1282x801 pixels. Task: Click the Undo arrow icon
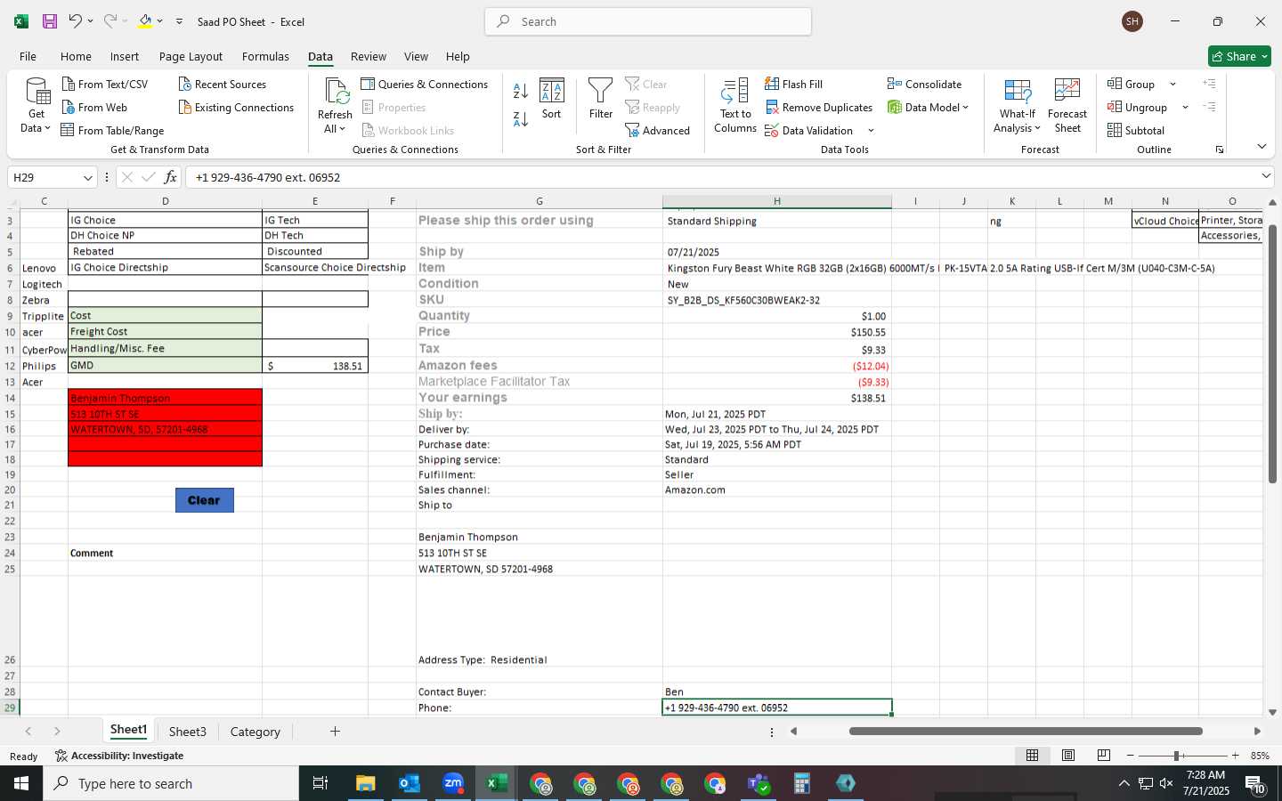tap(75, 20)
